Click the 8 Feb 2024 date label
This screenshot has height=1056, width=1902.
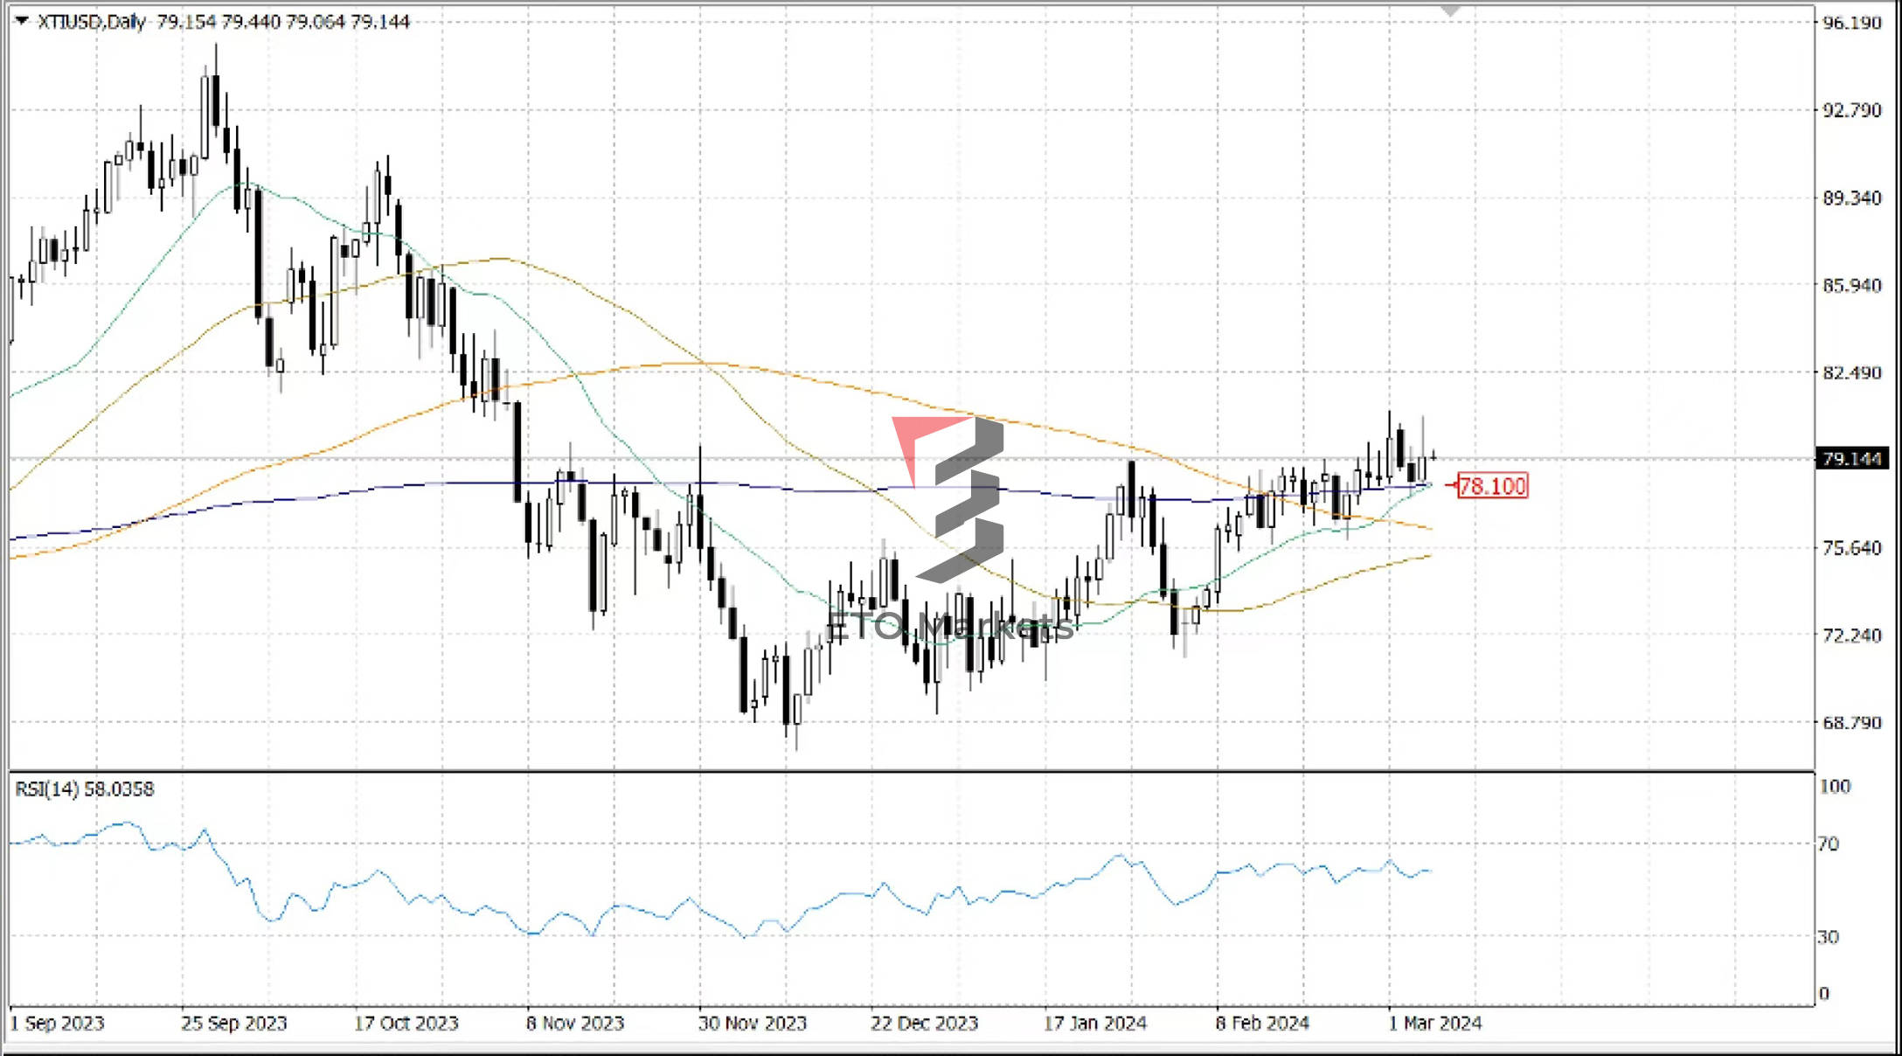pos(1262,1023)
